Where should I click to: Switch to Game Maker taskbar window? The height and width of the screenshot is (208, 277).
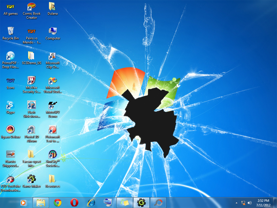click(141, 202)
